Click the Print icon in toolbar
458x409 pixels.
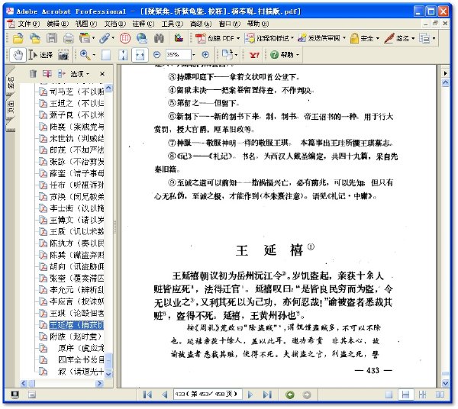coord(69,38)
